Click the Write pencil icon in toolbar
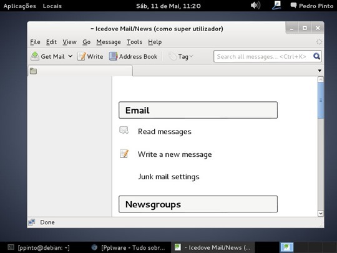The height and width of the screenshot is (253, 337). click(x=82, y=56)
